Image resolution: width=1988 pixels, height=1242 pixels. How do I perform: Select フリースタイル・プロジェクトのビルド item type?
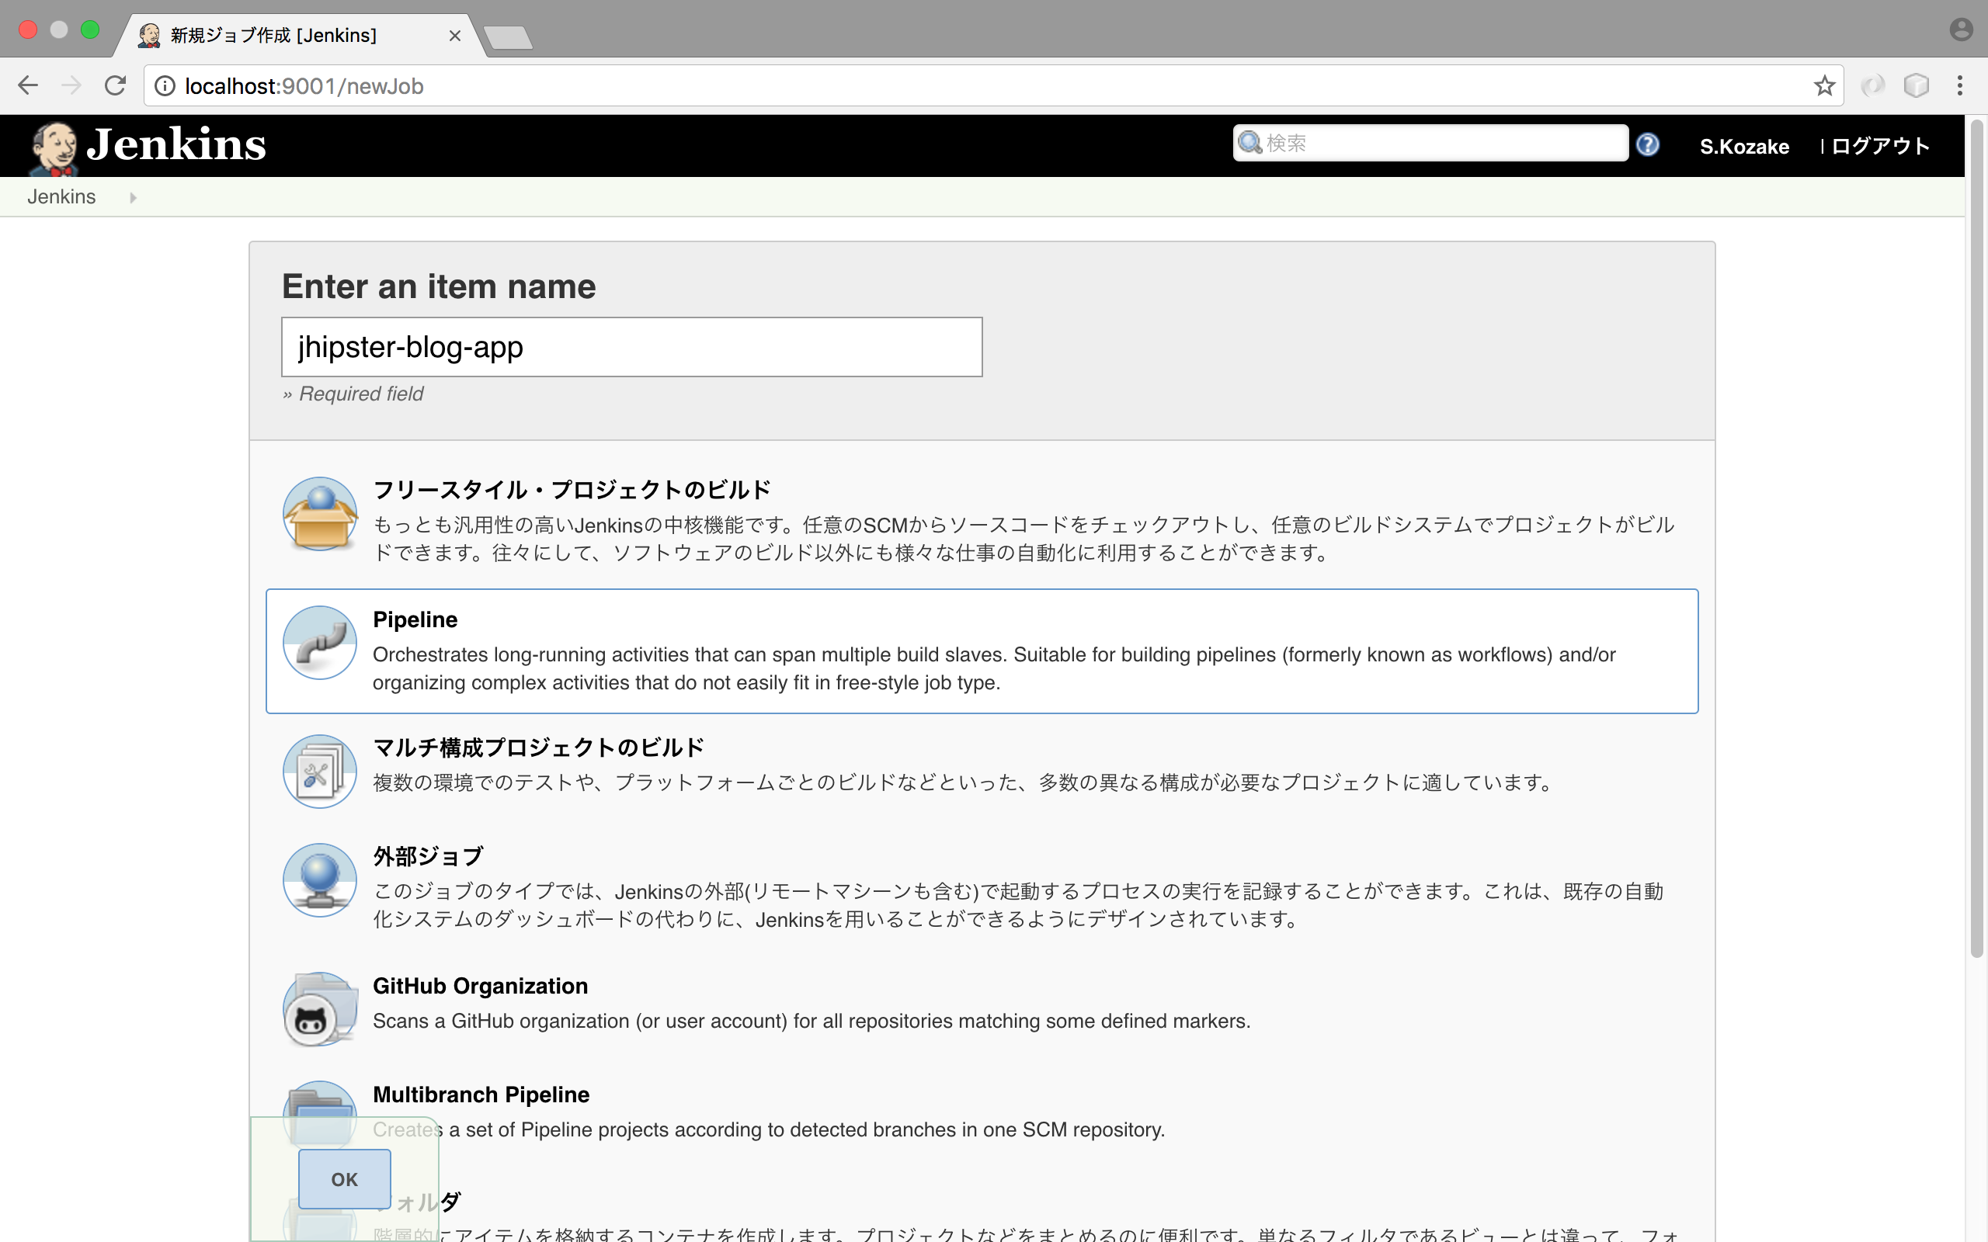click(x=982, y=520)
